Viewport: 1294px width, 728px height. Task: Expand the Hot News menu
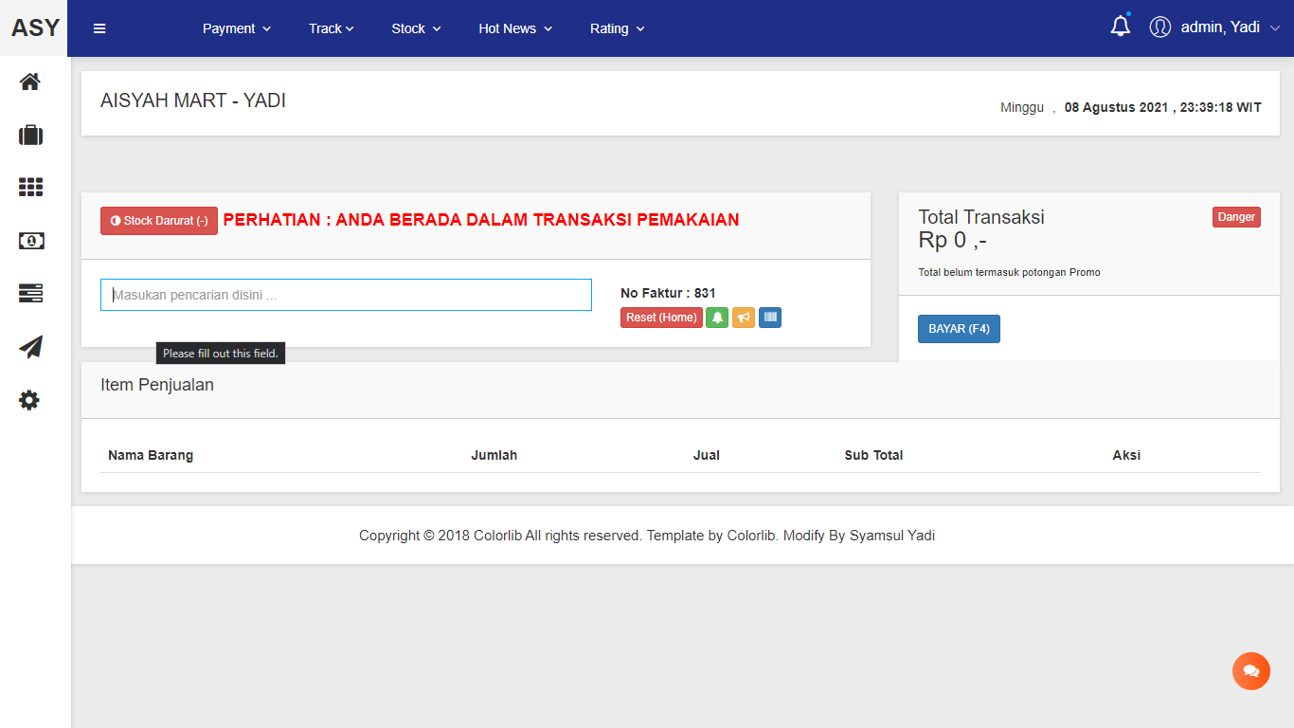[x=515, y=28]
